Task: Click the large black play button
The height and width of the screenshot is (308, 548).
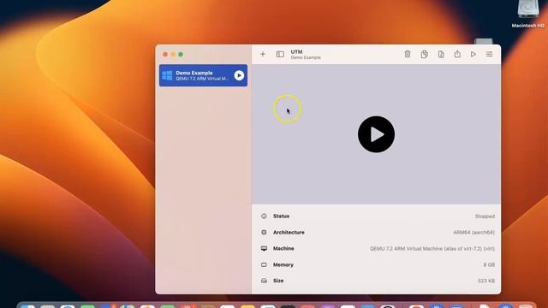Action: point(377,134)
